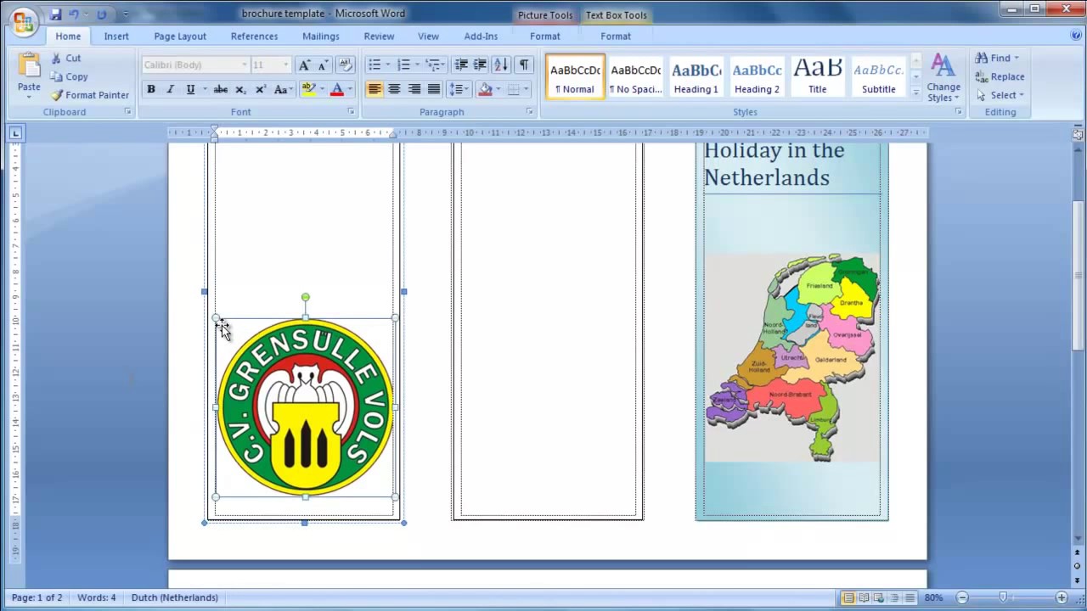Justify the paragraph text
This screenshot has width=1087, height=611.
point(434,89)
